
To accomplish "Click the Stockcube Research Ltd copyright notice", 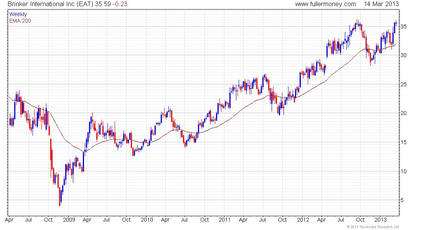I will (x=372, y=227).
